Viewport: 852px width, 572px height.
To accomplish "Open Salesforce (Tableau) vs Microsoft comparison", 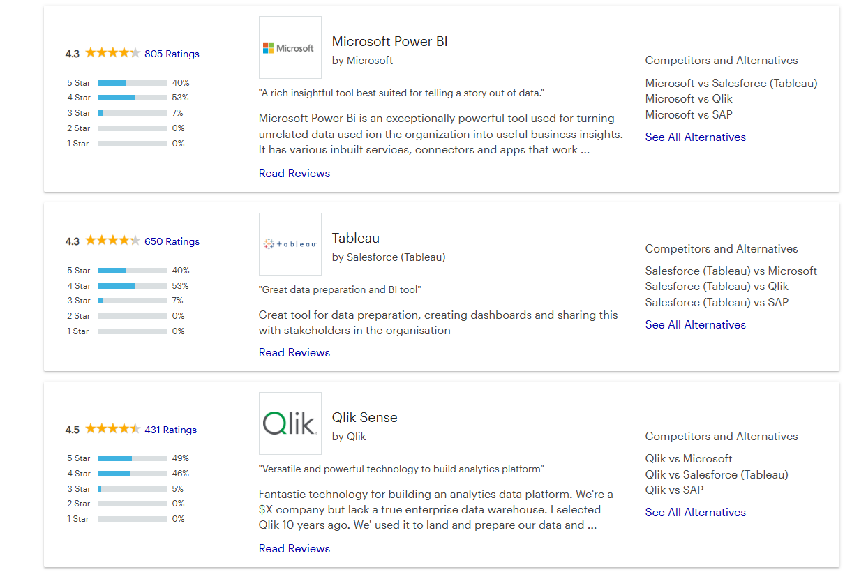I will click(731, 271).
